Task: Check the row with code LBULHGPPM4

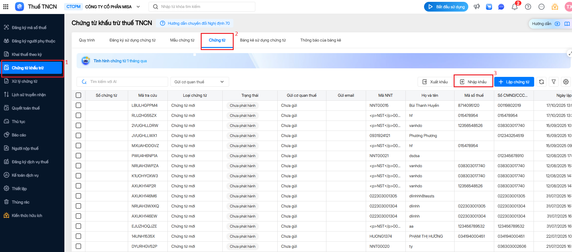Action: point(78,105)
